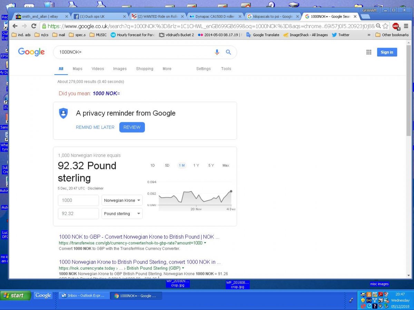The height and width of the screenshot is (310, 414).
Task: Open the ImageShack - All Images bookmark
Action: click(x=305, y=35)
